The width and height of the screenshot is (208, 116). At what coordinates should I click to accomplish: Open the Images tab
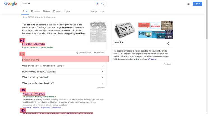(x=35, y=11)
